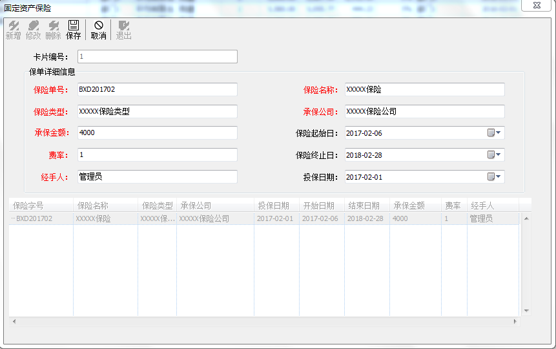The height and width of the screenshot is (349, 556).
Task: Click the 修改 (Modify) toolbar icon
Action: point(33,30)
